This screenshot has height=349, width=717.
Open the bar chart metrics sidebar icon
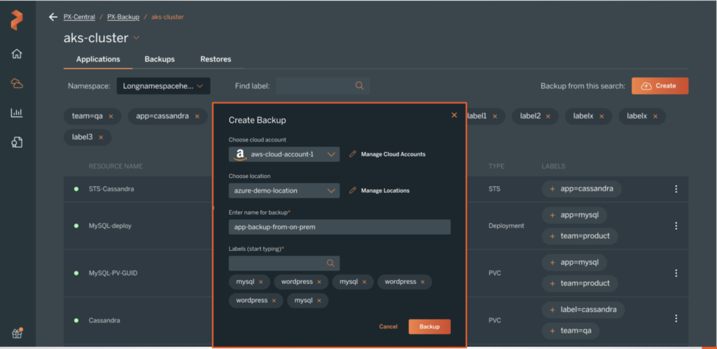coord(17,113)
